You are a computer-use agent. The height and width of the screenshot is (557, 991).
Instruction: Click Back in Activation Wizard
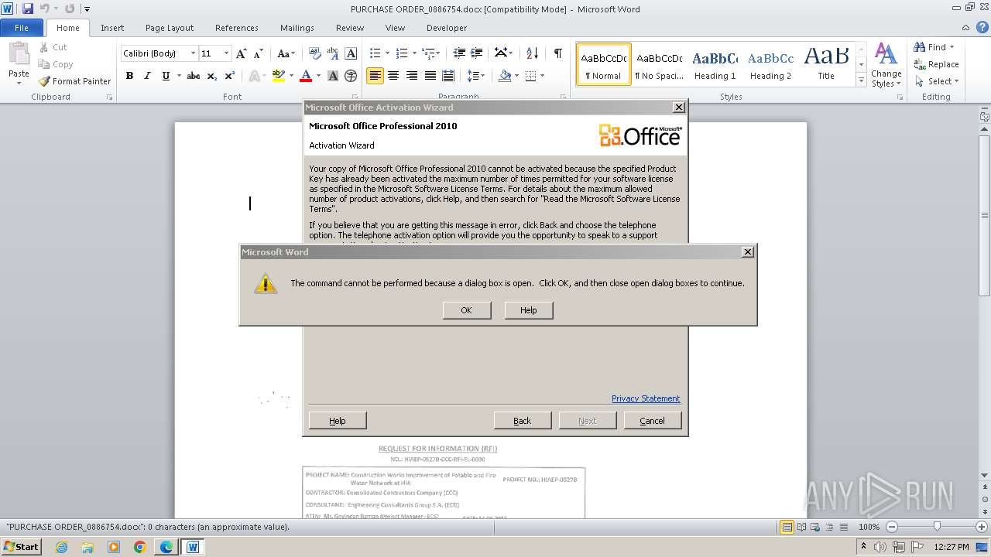[523, 421]
